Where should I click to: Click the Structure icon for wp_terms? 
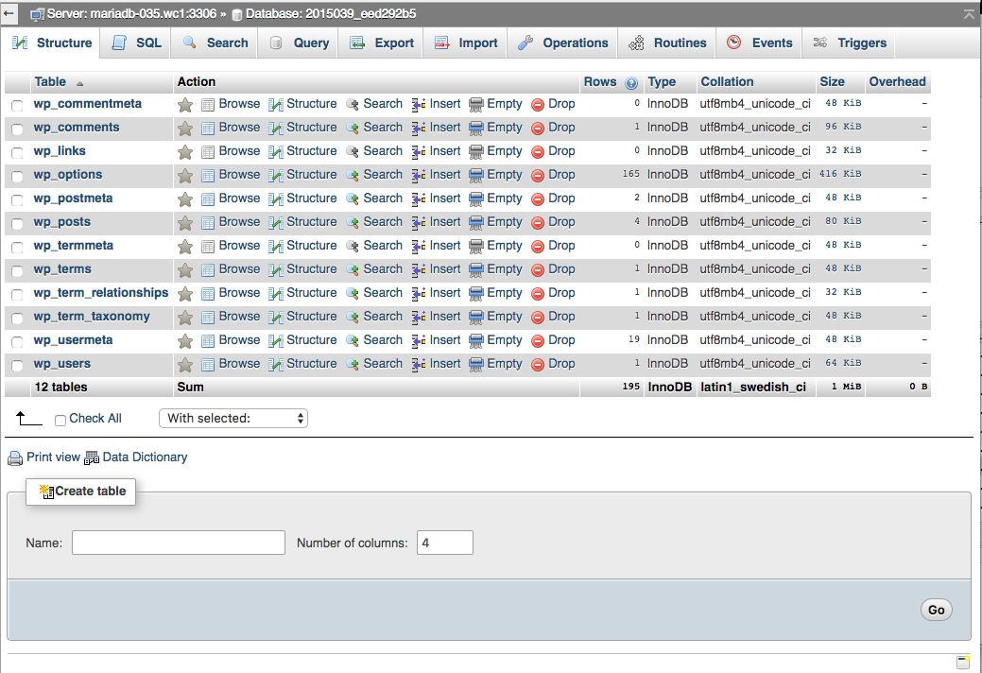(276, 269)
